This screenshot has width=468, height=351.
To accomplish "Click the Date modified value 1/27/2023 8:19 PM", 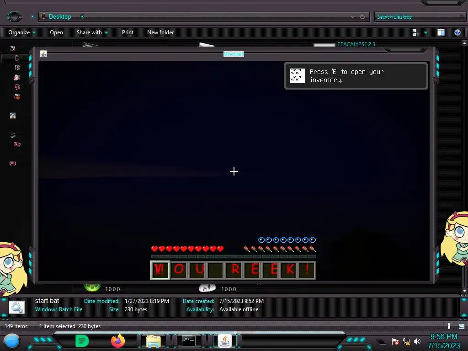I will (x=147, y=301).
